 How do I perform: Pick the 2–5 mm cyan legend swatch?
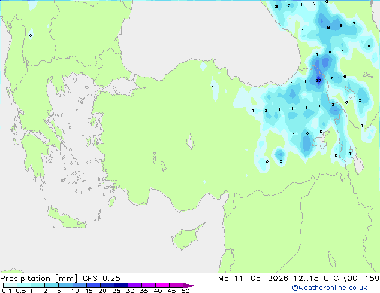click(x=52, y=285)
